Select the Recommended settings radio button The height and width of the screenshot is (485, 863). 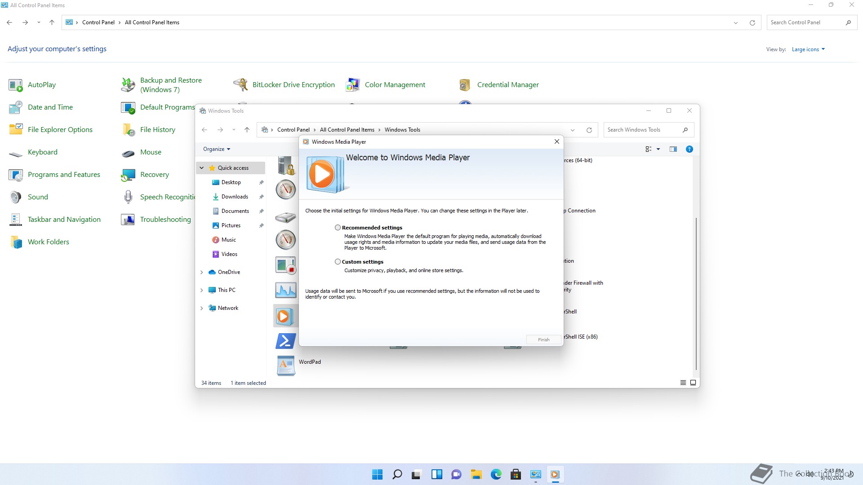coord(338,228)
